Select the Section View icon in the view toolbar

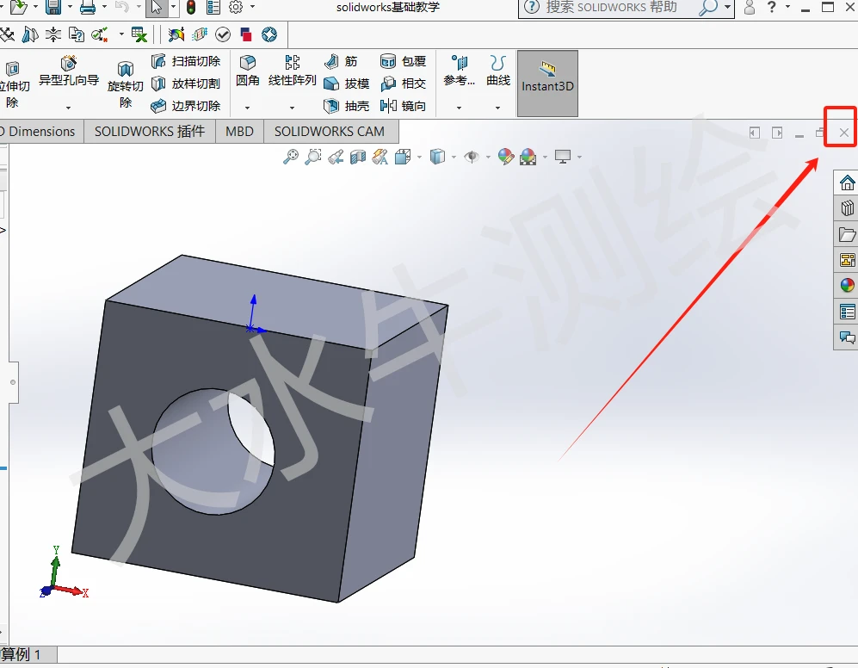click(x=358, y=158)
